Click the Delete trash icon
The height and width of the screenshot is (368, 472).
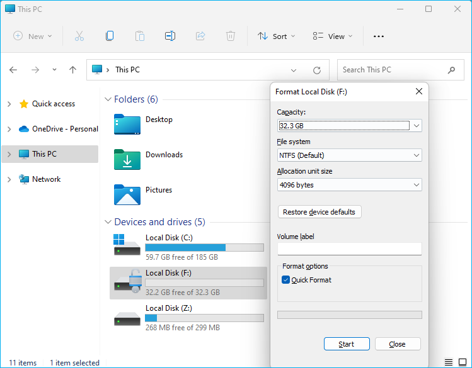(x=231, y=36)
